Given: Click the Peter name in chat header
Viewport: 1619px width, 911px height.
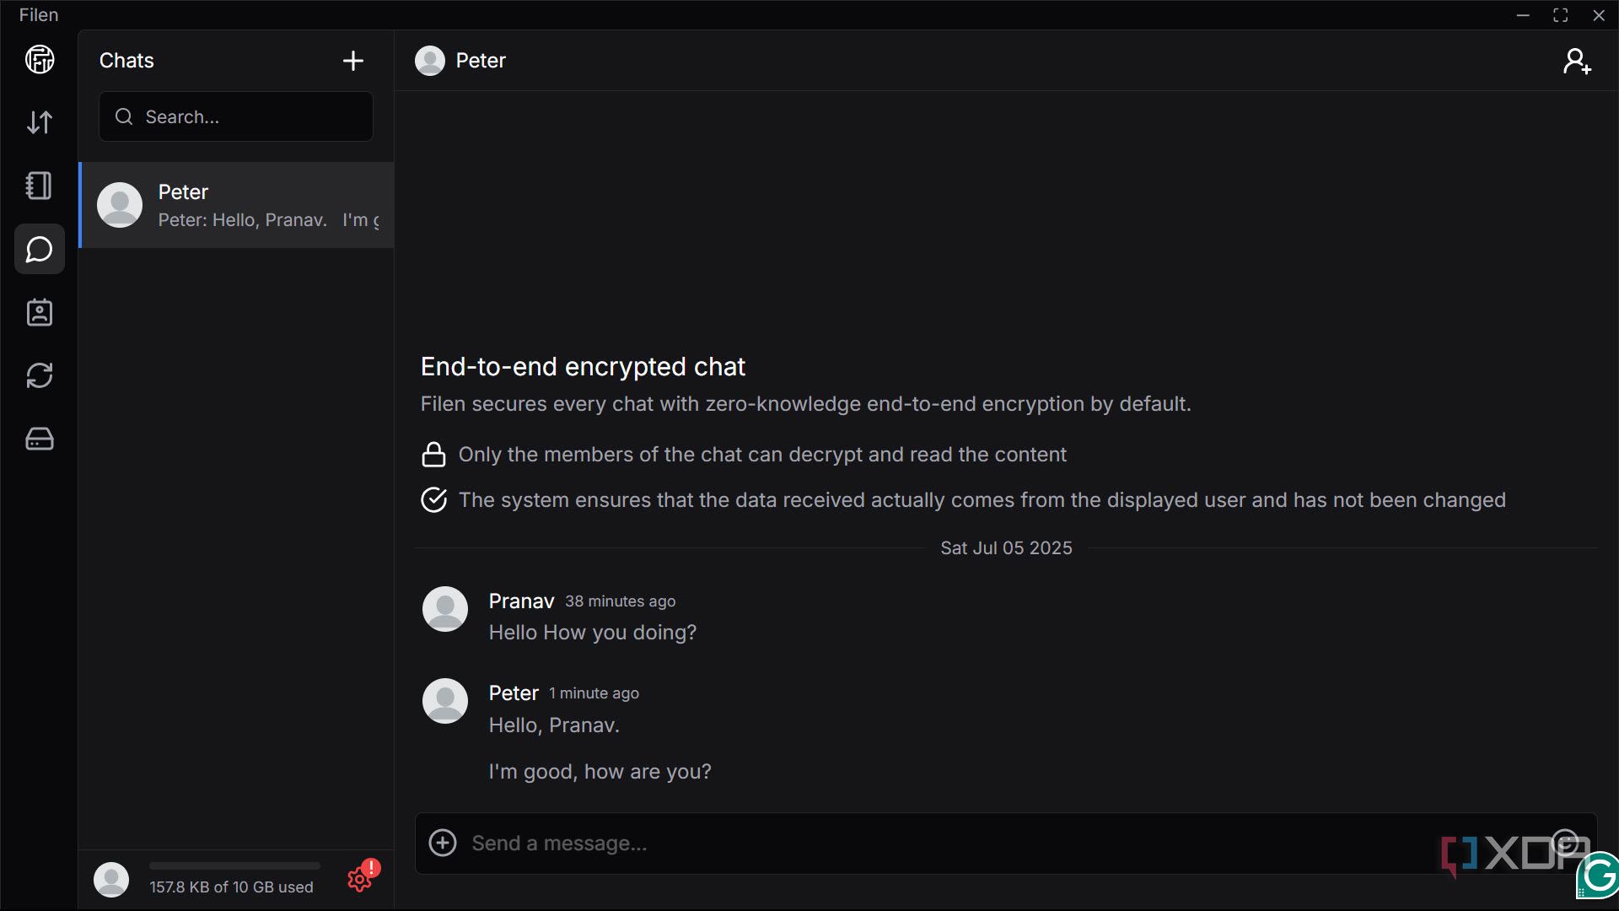Looking at the screenshot, I should click(481, 61).
